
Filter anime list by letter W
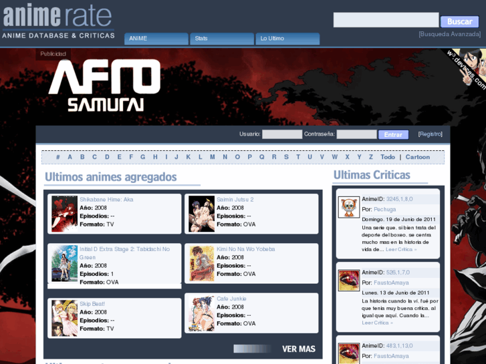coord(334,157)
